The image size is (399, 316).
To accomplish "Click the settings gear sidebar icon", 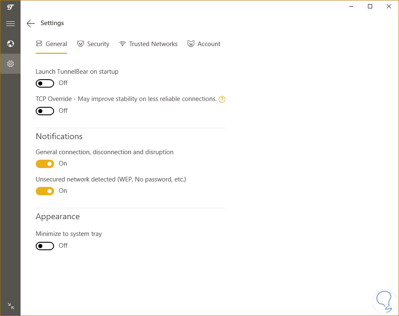I will (10, 64).
